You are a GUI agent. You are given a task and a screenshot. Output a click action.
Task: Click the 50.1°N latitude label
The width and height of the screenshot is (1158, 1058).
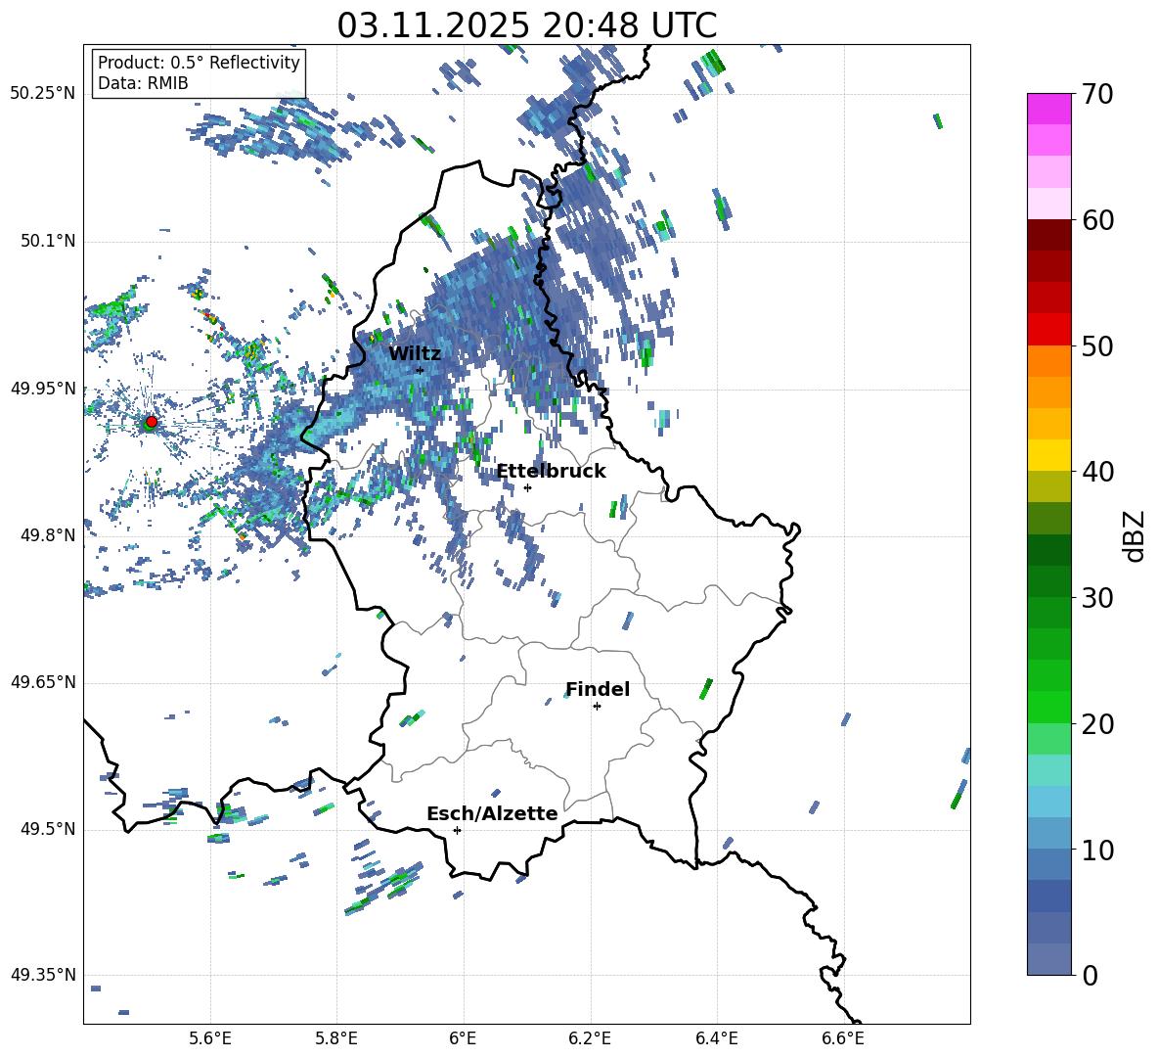point(48,242)
